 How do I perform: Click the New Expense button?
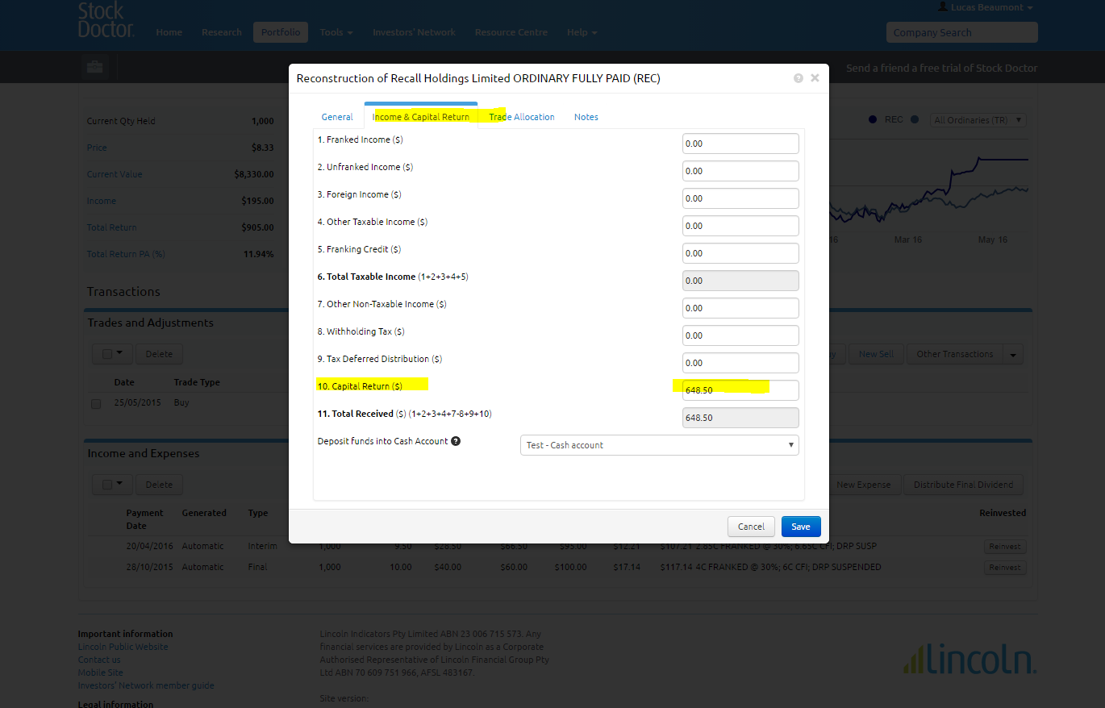[863, 485]
